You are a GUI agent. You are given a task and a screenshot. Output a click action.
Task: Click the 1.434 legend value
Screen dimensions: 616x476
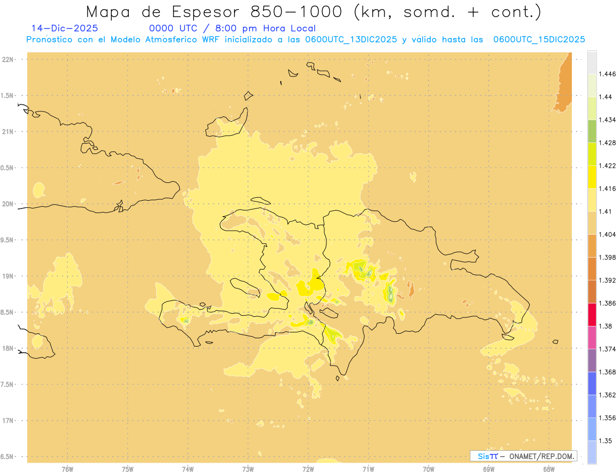[x=607, y=120]
